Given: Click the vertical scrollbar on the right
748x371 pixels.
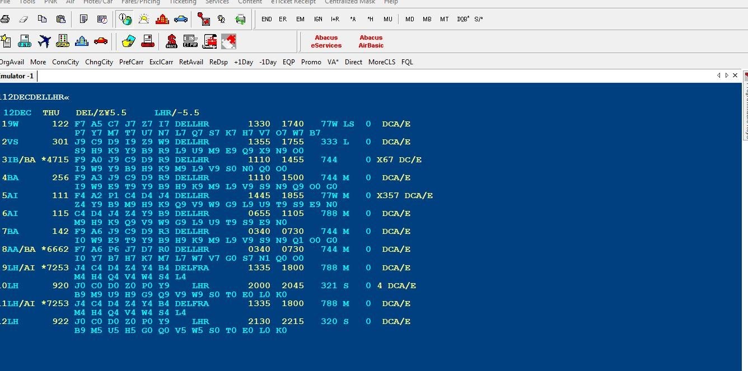Looking at the screenshot, I should (745, 112).
